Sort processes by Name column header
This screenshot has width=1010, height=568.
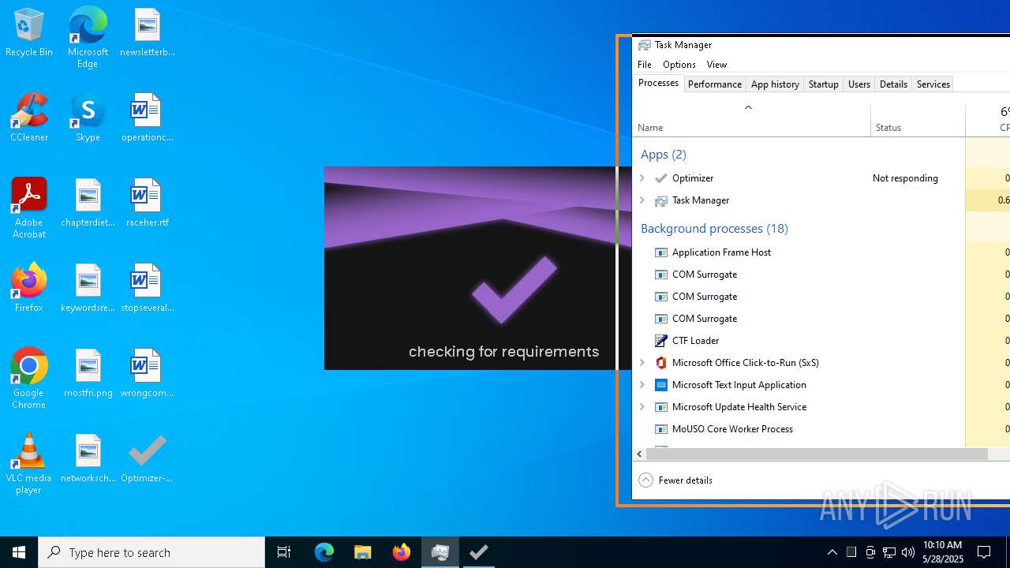[752, 120]
